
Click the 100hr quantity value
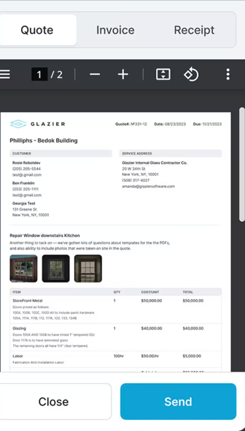point(119,356)
